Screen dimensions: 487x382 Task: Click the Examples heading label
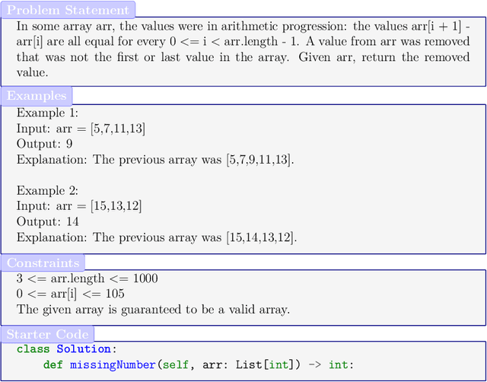click(37, 96)
